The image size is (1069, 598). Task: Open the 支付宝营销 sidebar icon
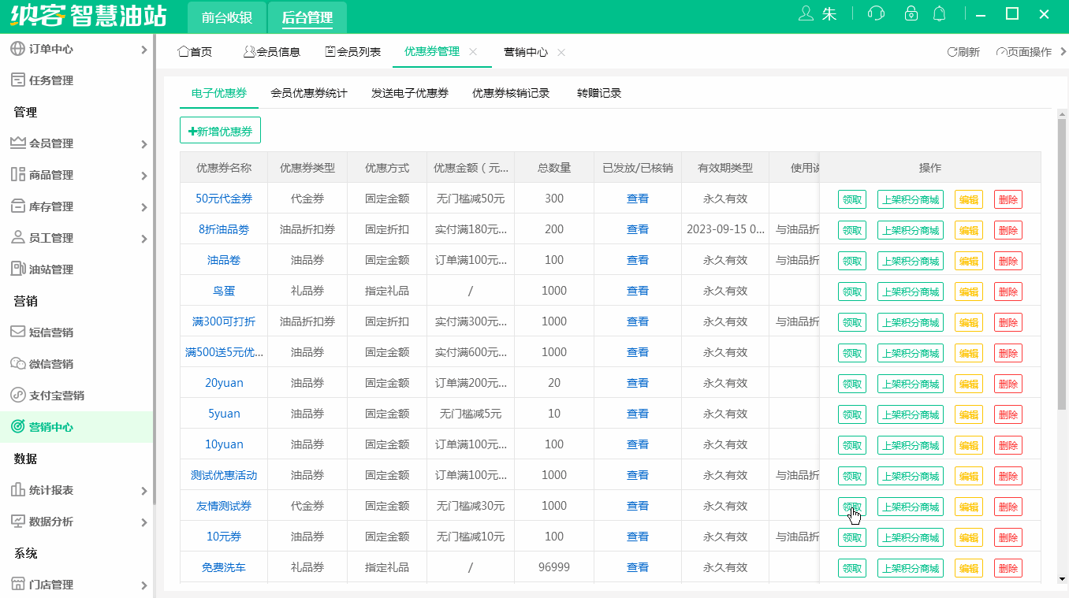17,395
